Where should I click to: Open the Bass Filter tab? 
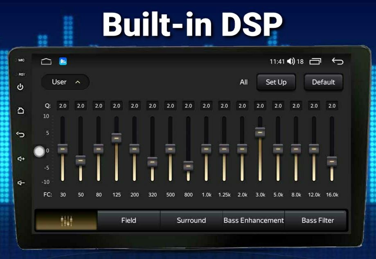[x=316, y=220]
